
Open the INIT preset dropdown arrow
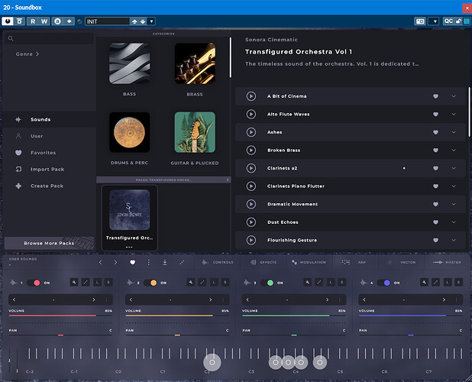(x=151, y=21)
